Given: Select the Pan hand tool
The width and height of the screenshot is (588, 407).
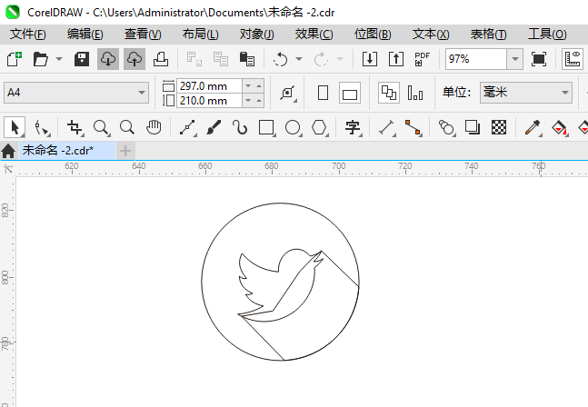Looking at the screenshot, I should tap(154, 127).
